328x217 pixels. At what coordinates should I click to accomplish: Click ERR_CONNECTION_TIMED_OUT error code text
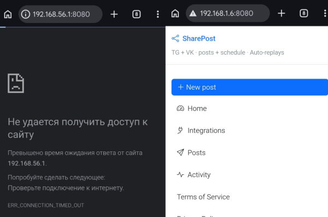46,205
